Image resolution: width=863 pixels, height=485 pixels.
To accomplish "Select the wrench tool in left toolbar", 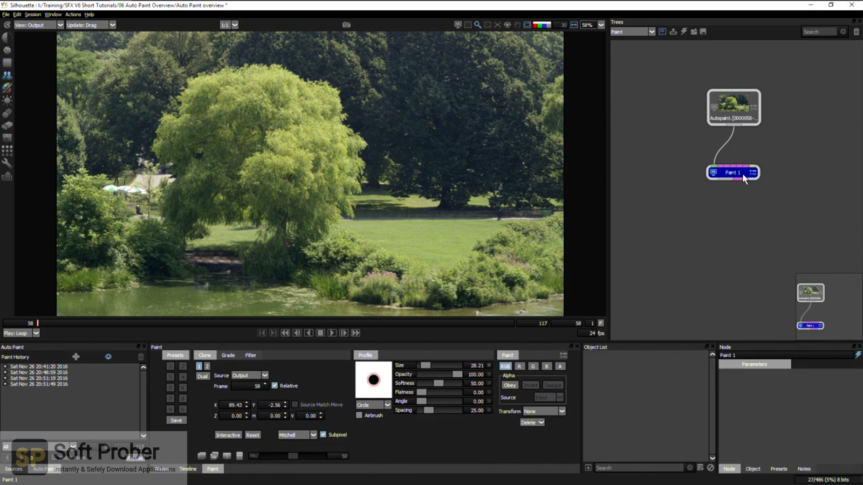I will click(x=7, y=163).
